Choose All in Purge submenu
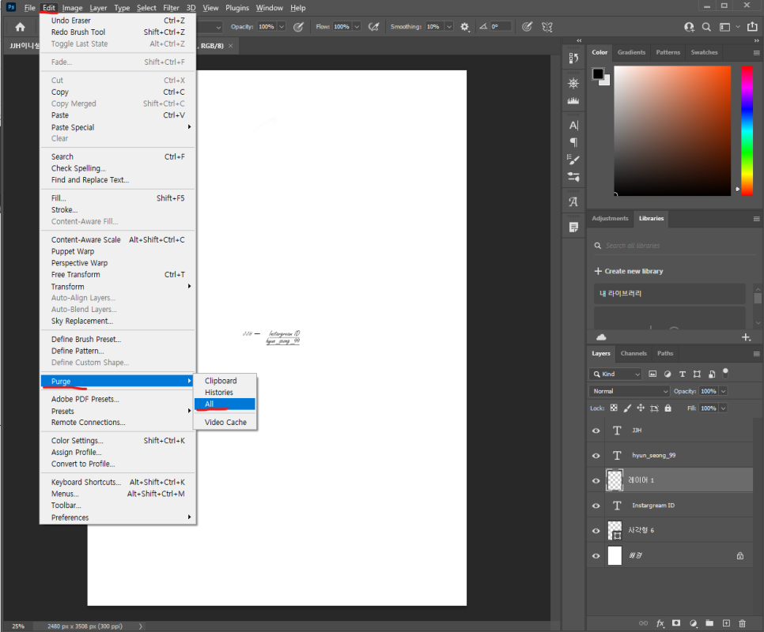Screen dimensions: 764x632 225,404
